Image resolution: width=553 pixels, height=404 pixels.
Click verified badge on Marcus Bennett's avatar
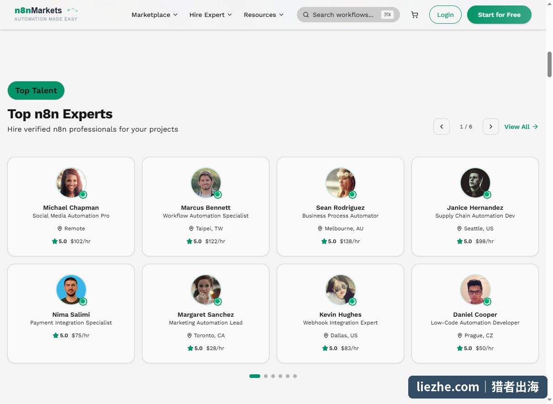pyautogui.click(x=218, y=195)
